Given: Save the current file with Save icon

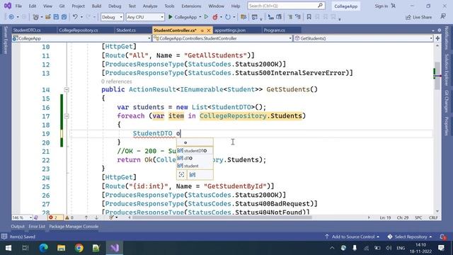Looking at the screenshot, I should pos(56,17).
